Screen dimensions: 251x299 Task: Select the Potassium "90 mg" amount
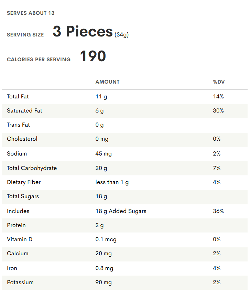click(x=103, y=282)
